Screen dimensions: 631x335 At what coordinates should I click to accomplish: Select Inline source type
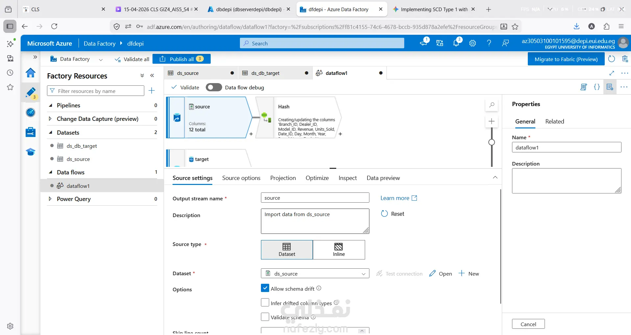click(x=339, y=250)
